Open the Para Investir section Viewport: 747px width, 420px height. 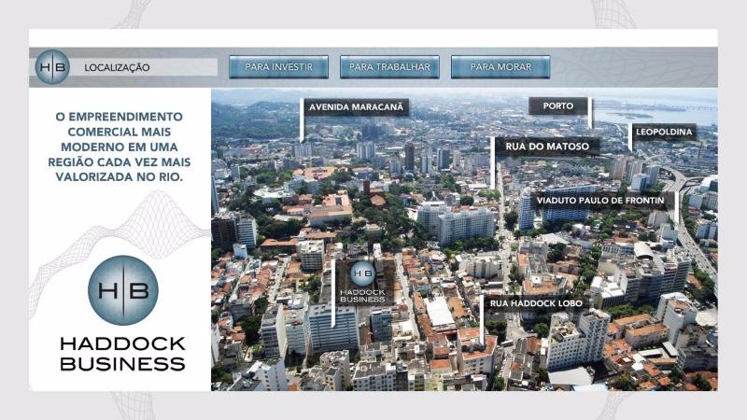pyautogui.click(x=278, y=67)
